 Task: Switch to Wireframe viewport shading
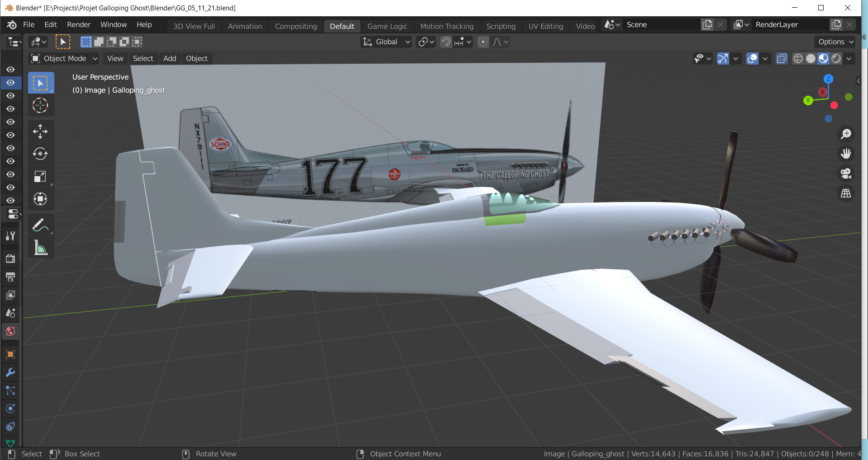click(798, 59)
